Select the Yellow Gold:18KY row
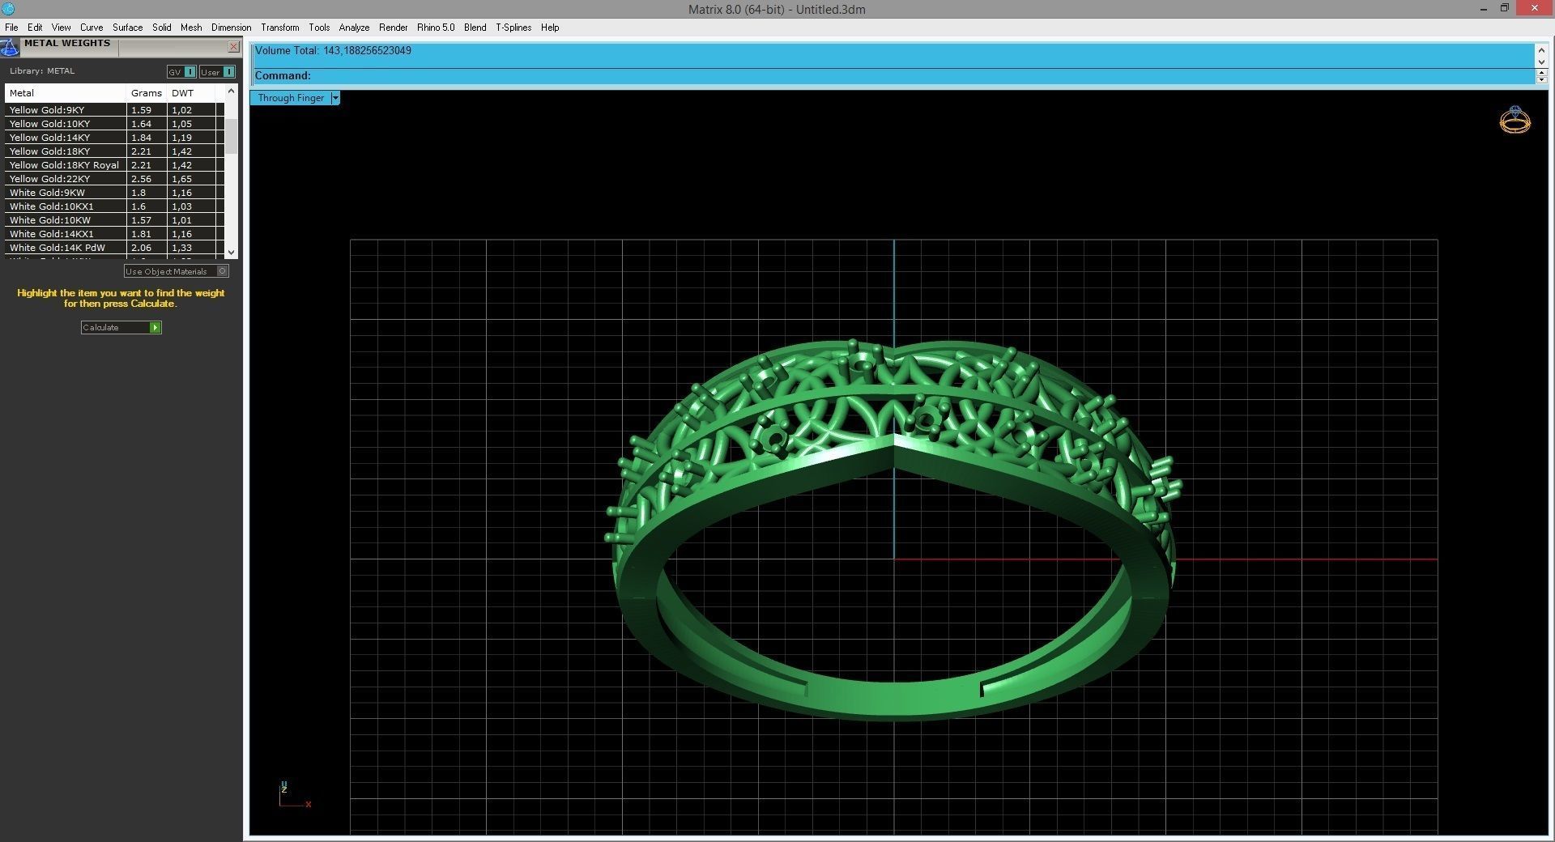The image size is (1555, 842). tap(113, 151)
